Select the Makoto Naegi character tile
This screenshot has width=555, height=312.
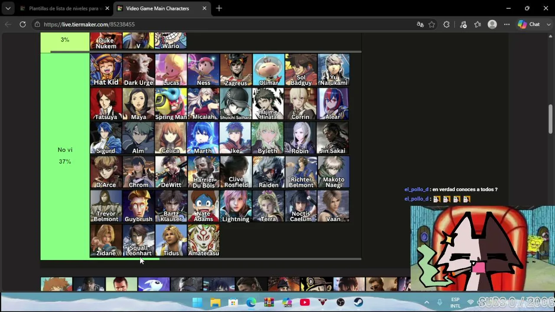pyautogui.click(x=333, y=172)
